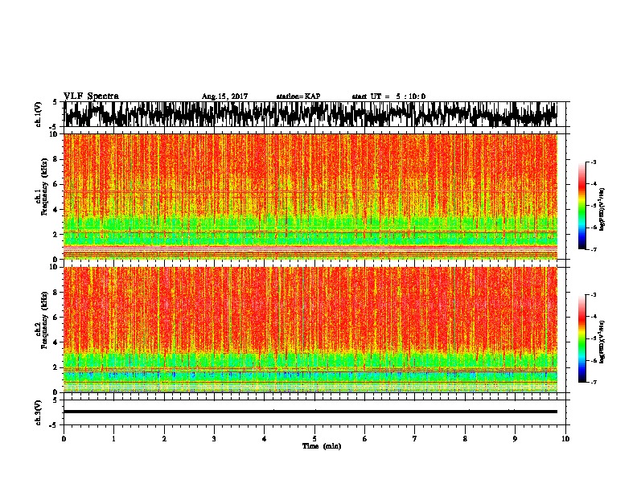Select the ch.1 "Frequency (kHz)" axis label
Image resolution: width=637 pixels, height=492 pixels.
(44, 187)
